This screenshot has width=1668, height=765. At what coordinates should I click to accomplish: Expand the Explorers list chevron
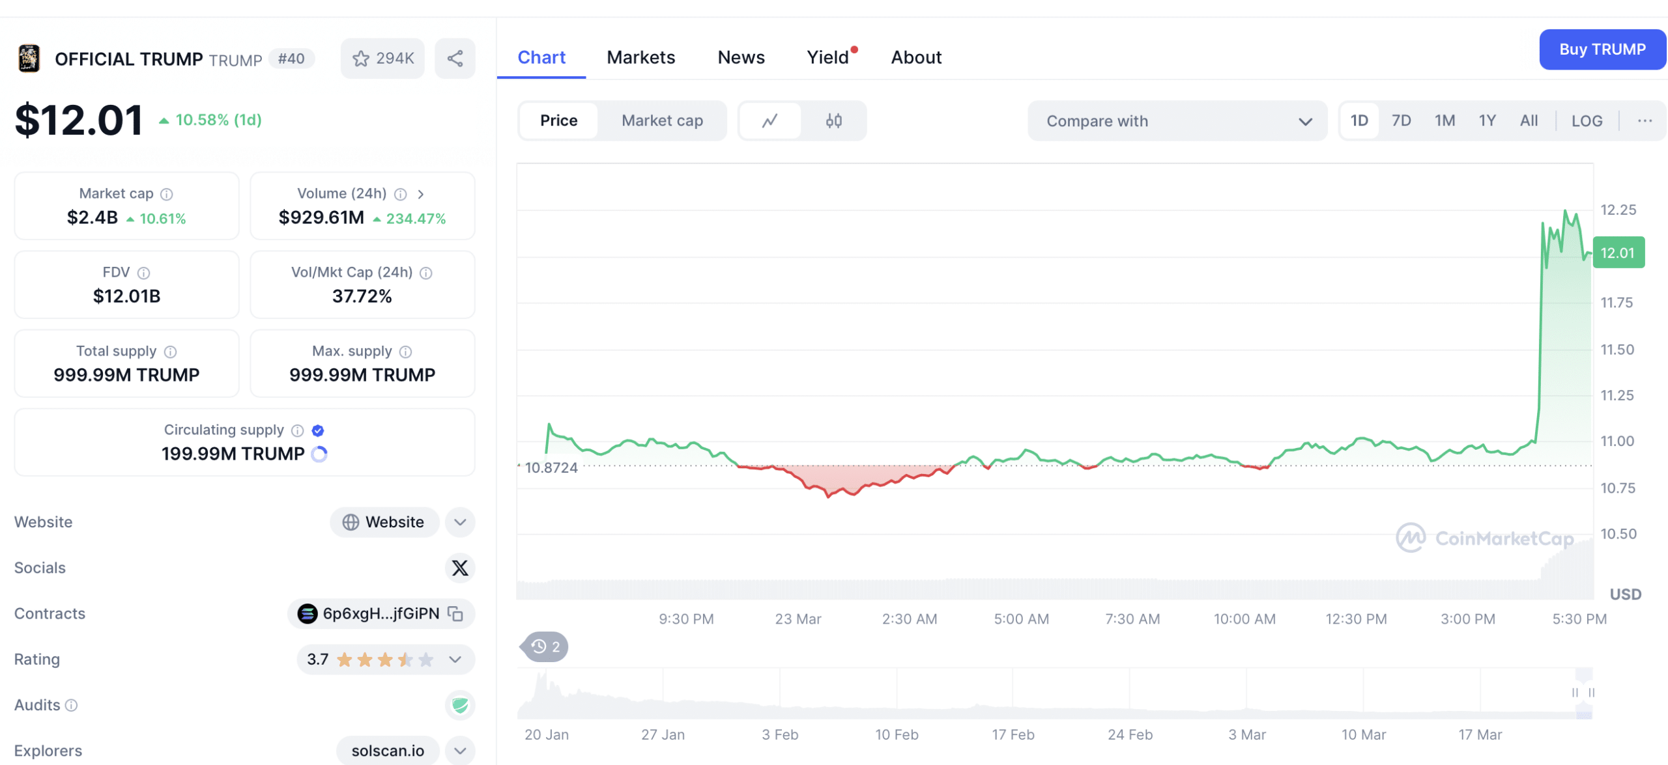coord(460,751)
